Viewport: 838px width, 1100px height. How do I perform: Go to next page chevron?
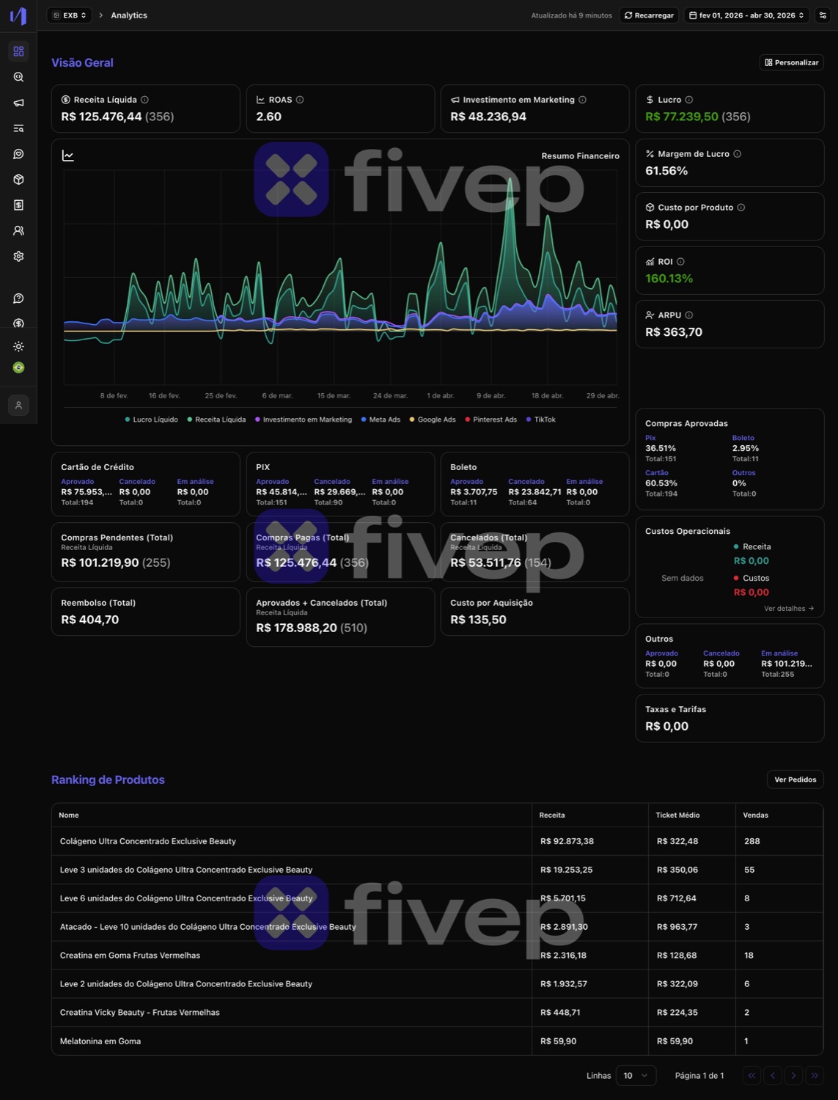(793, 1076)
